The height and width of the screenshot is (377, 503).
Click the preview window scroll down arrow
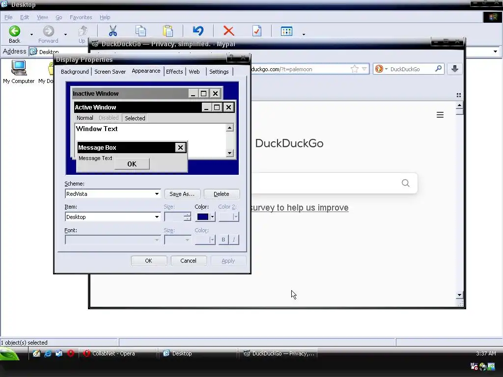(x=229, y=153)
